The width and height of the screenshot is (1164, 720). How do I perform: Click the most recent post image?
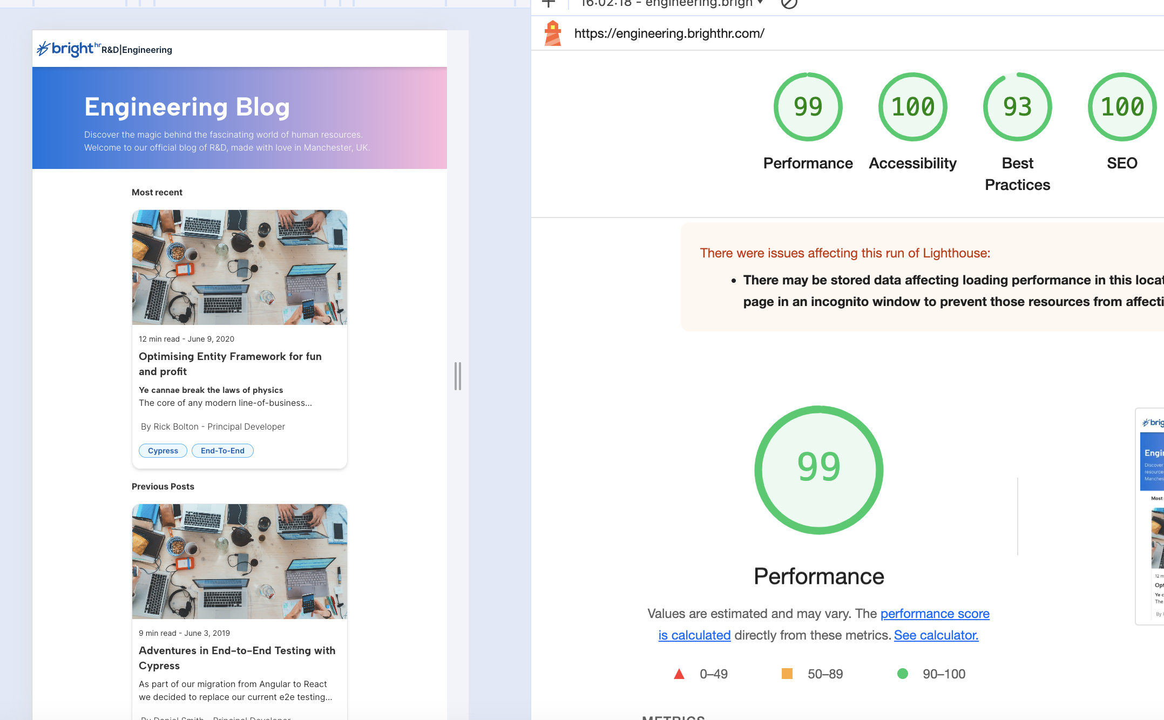tap(239, 267)
